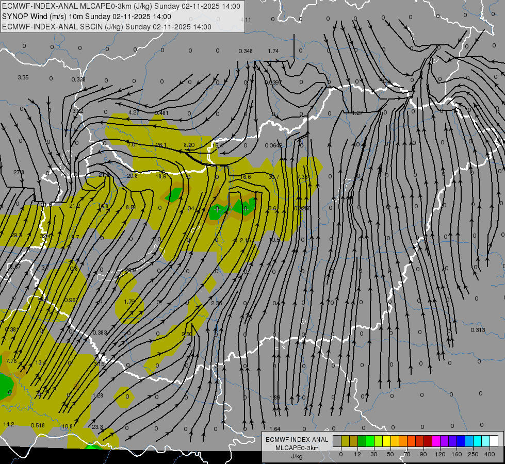The width and height of the screenshot is (505, 464).
Task: Click map value 20.3
Action: (130, 270)
